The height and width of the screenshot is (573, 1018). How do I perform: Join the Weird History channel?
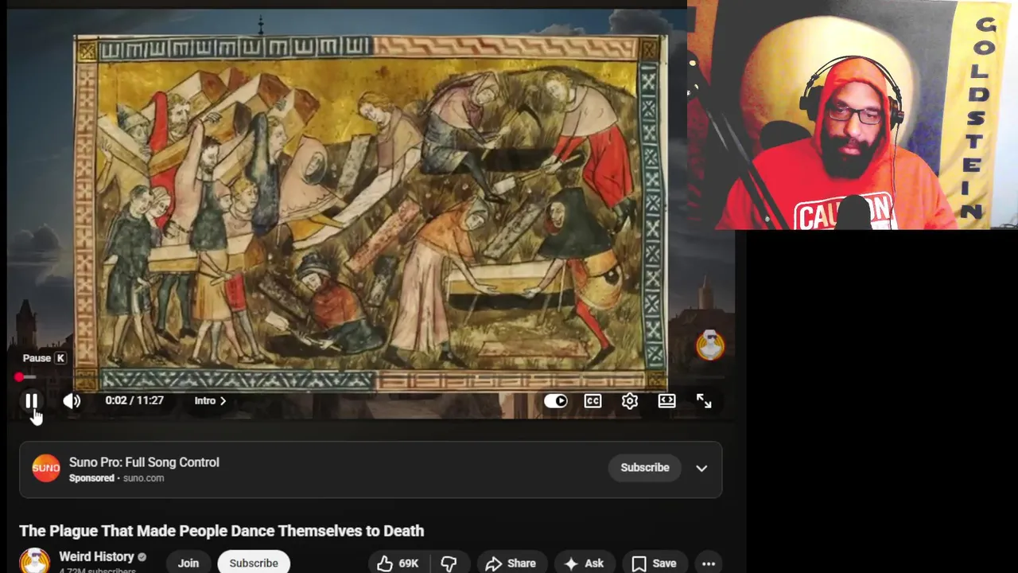point(188,563)
